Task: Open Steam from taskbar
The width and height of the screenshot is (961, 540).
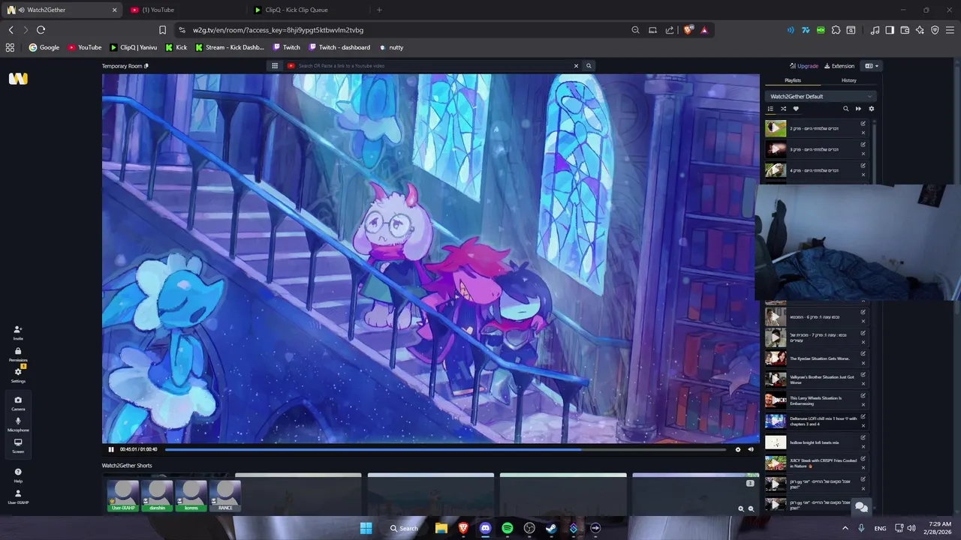Action: tap(551, 528)
